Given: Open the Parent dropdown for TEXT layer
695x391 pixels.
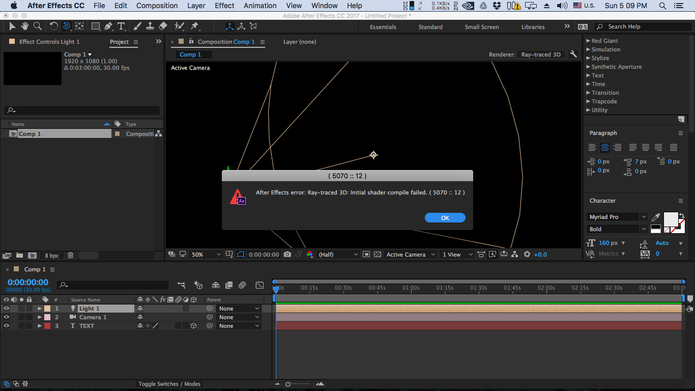Looking at the screenshot, I should 239,326.
